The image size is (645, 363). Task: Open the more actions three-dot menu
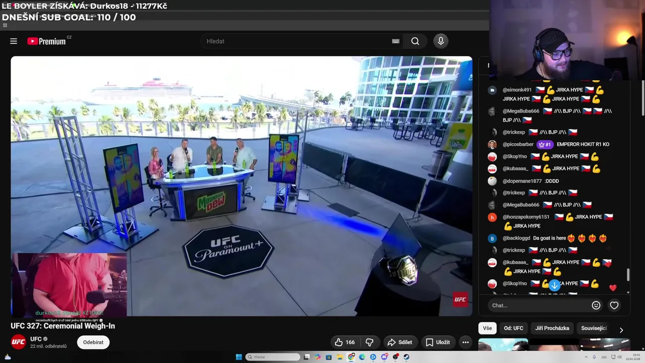click(x=466, y=342)
